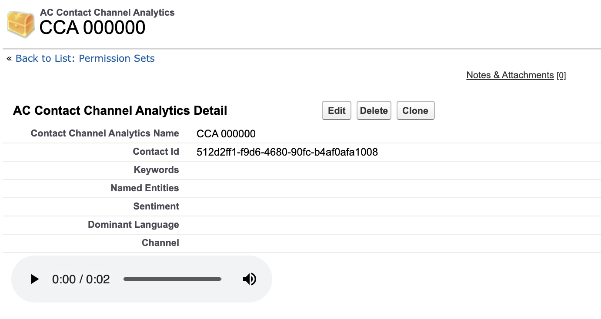Click the CCA 000000 page title
Screen dimensions: 601x319
point(93,27)
